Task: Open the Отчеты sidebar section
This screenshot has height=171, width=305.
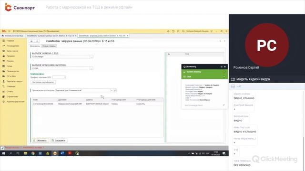Action: click(10, 91)
